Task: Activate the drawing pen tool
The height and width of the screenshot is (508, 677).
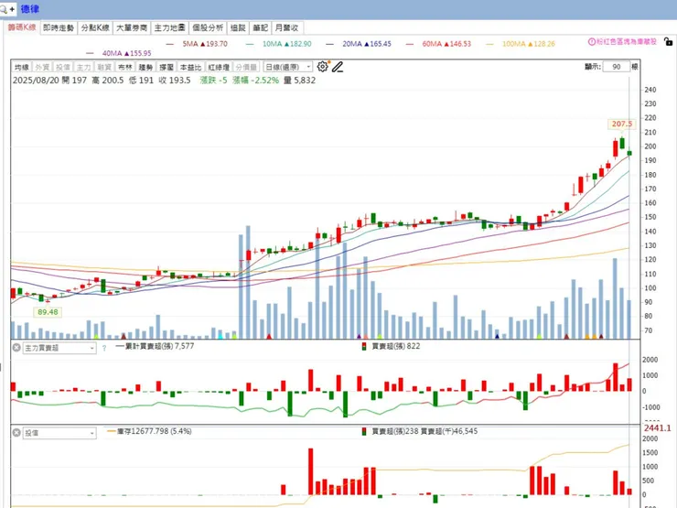Action: [338, 67]
